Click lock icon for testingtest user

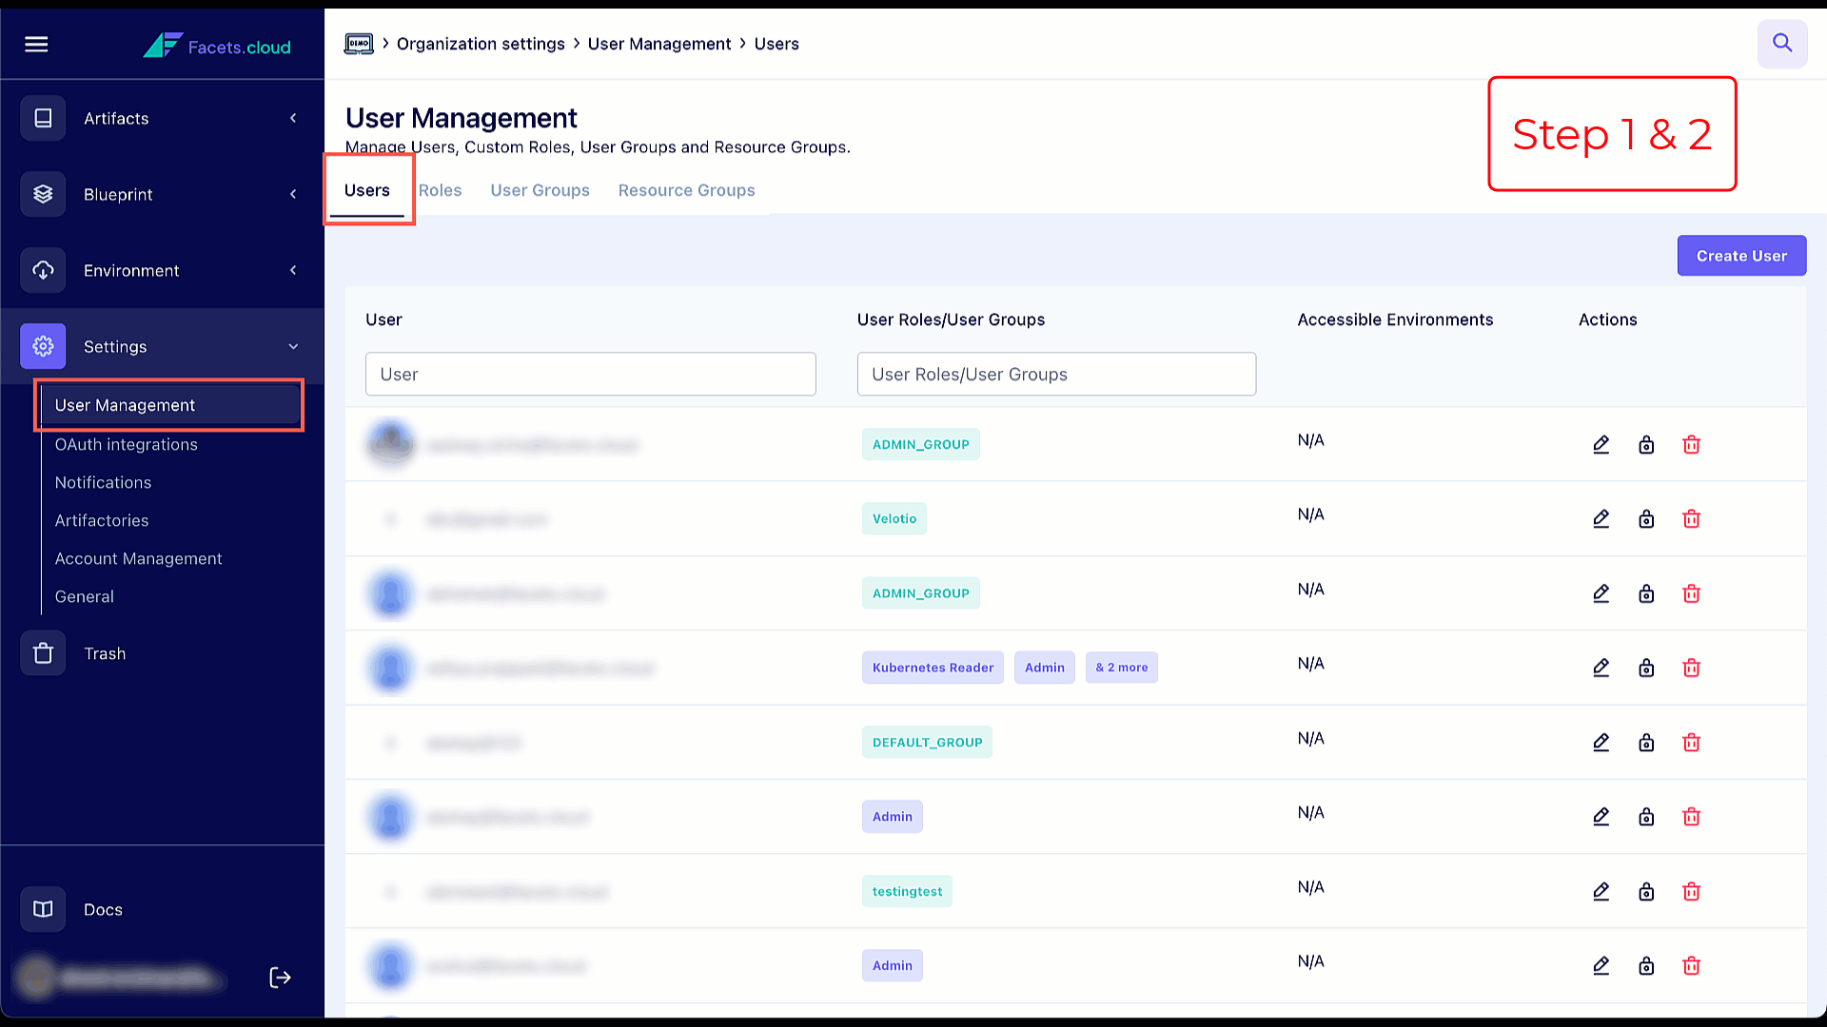click(1645, 892)
